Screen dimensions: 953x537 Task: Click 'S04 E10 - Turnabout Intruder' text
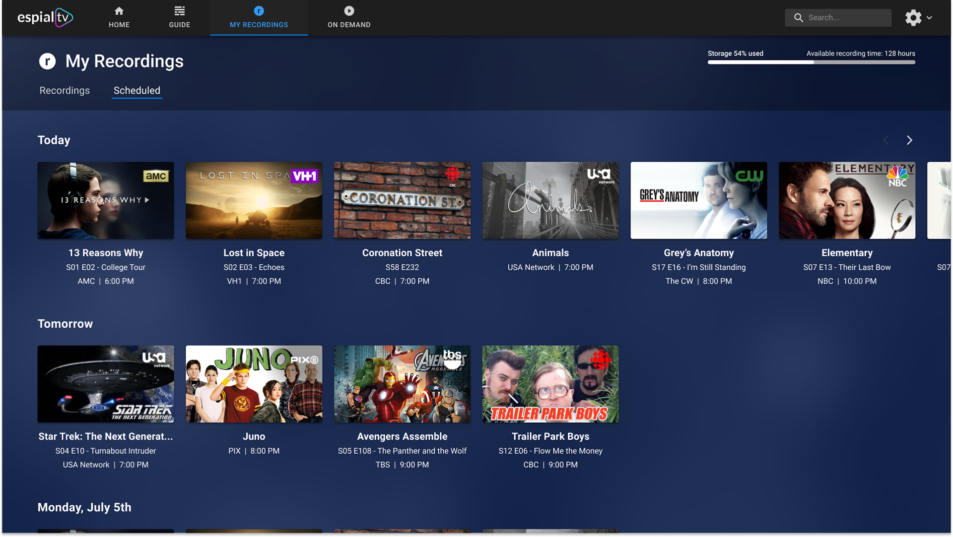coord(106,451)
